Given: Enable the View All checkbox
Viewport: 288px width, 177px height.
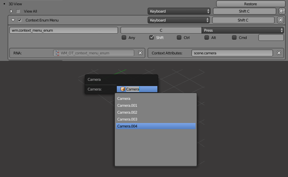Looking at the screenshot, I should click(18, 11).
